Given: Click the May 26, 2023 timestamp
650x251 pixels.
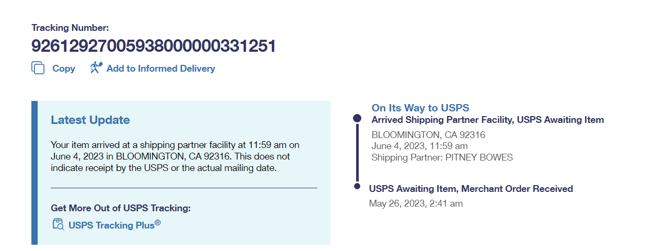Looking at the screenshot, I should (416, 203).
